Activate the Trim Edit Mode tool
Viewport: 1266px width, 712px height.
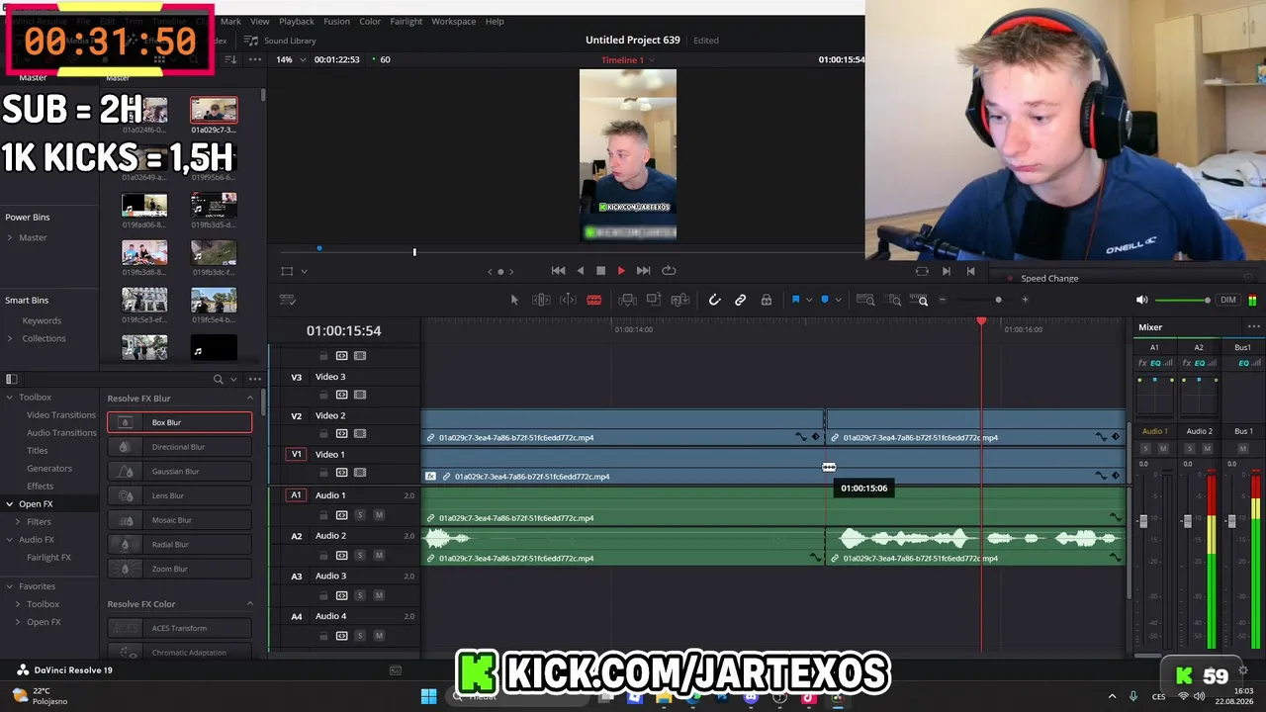click(x=541, y=300)
